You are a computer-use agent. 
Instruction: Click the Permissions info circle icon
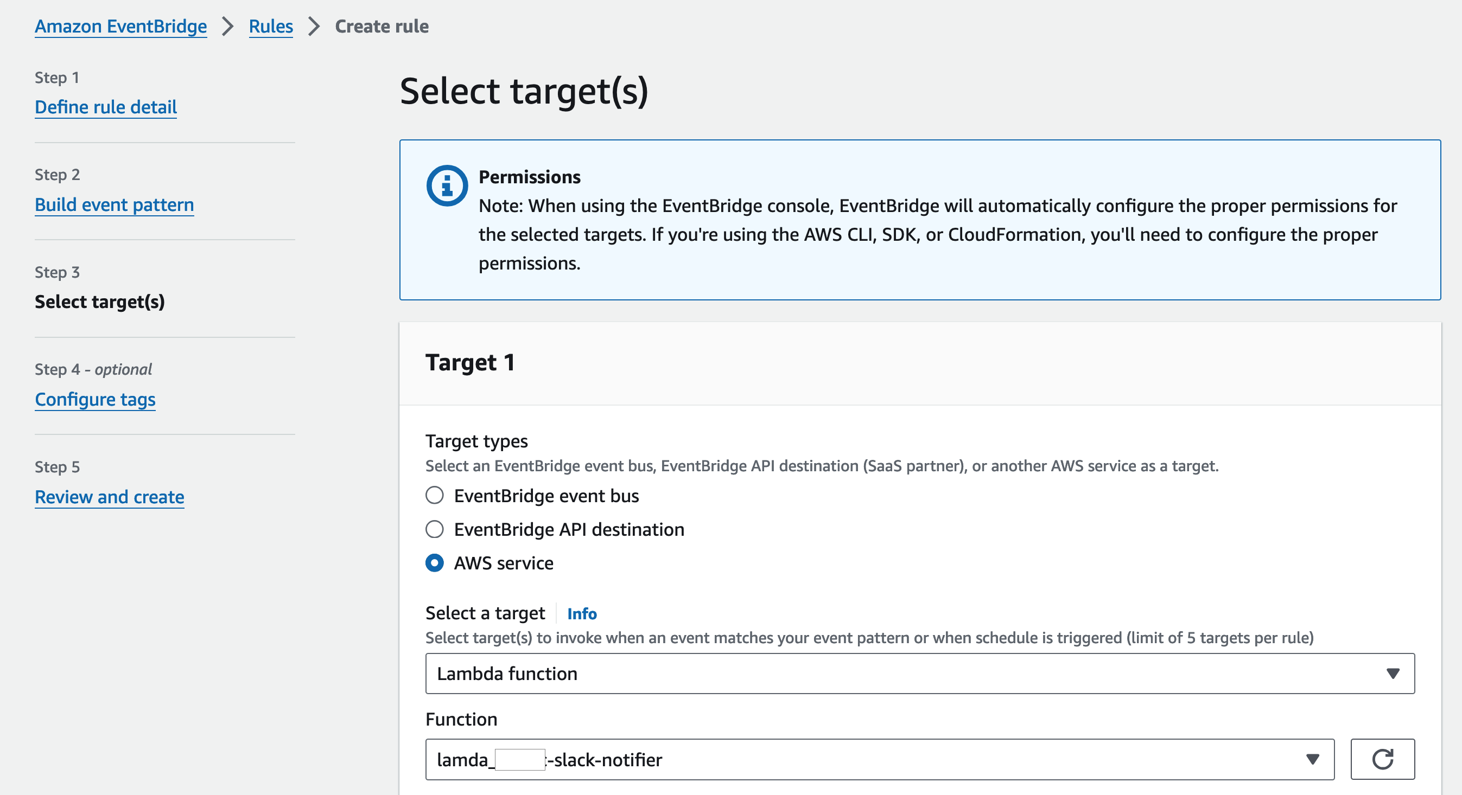[447, 185]
